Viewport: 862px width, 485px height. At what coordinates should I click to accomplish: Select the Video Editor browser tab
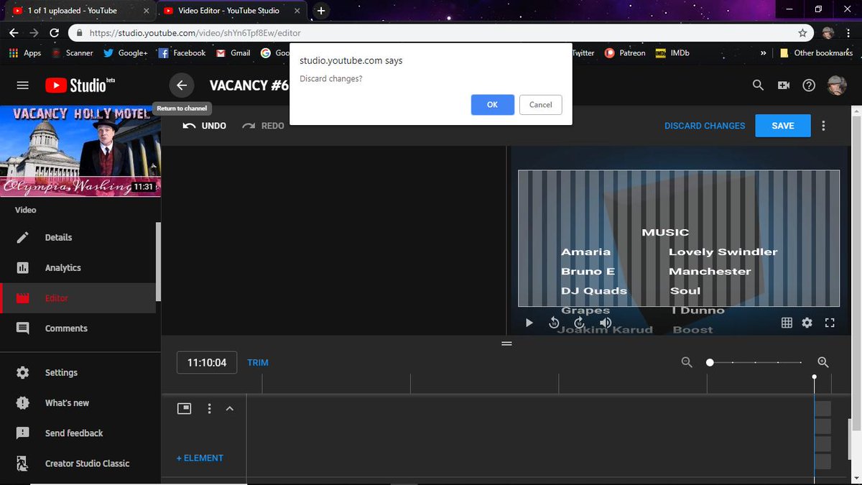pyautogui.click(x=230, y=11)
